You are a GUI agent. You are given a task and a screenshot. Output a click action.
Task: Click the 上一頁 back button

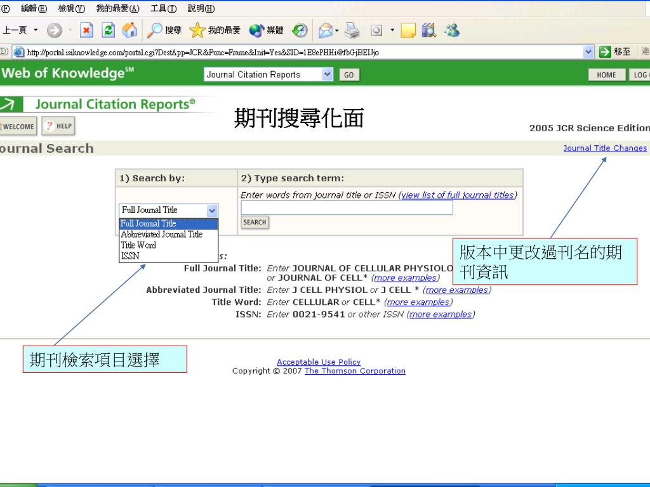point(15,30)
